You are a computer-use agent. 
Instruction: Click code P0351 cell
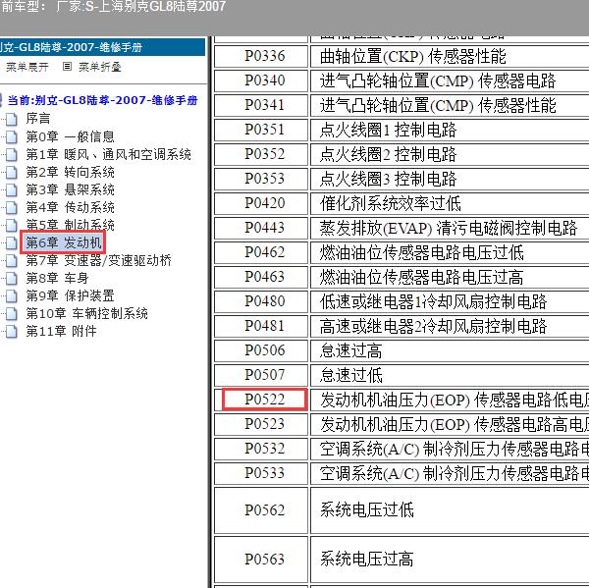tap(261, 130)
